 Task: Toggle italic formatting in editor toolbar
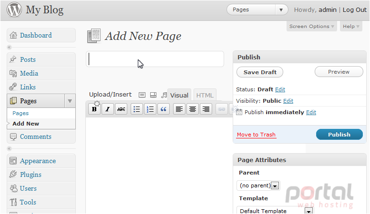108,109
